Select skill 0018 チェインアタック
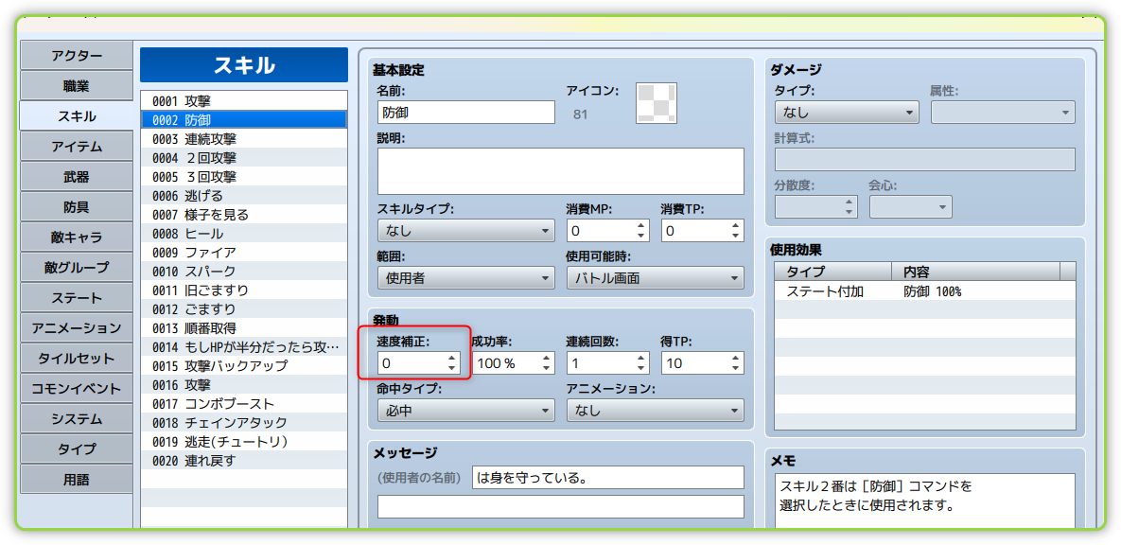Screen dimensions: 1121x545 tap(244, 423)
